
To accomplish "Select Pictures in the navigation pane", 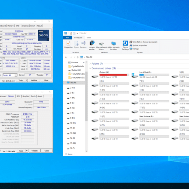I will tap(75, 62).
